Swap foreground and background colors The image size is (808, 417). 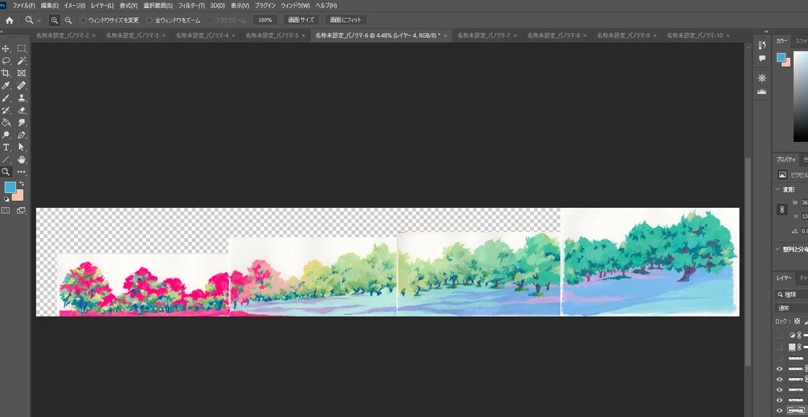tap(22, 184)
